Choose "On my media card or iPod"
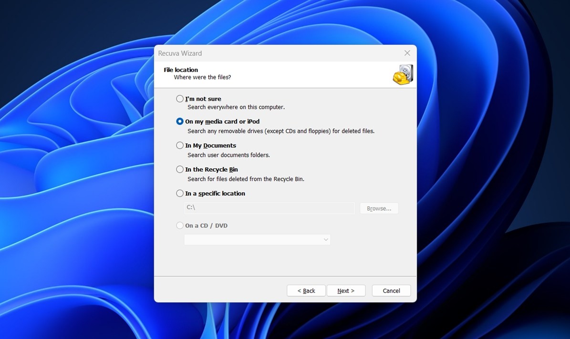This screenshot has width=570, height=339. (x=180, y=122)
